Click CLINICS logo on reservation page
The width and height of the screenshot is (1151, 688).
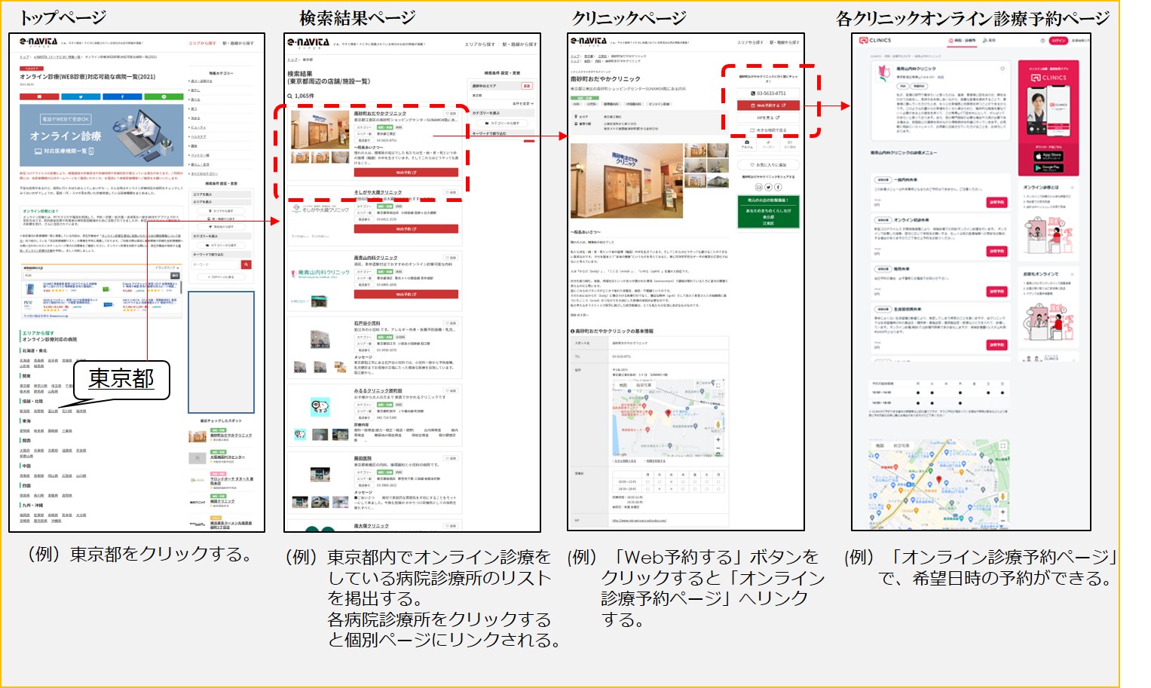876,41
